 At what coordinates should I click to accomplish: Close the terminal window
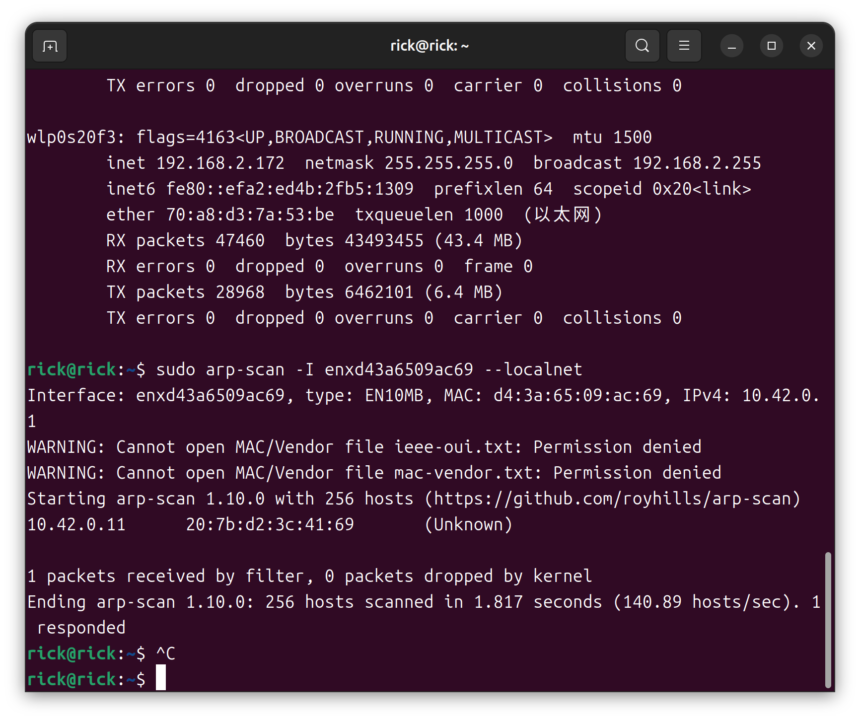click(x=811, y=46)
